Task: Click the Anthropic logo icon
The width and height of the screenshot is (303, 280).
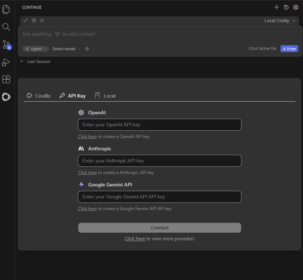Action: click(81, 149)
